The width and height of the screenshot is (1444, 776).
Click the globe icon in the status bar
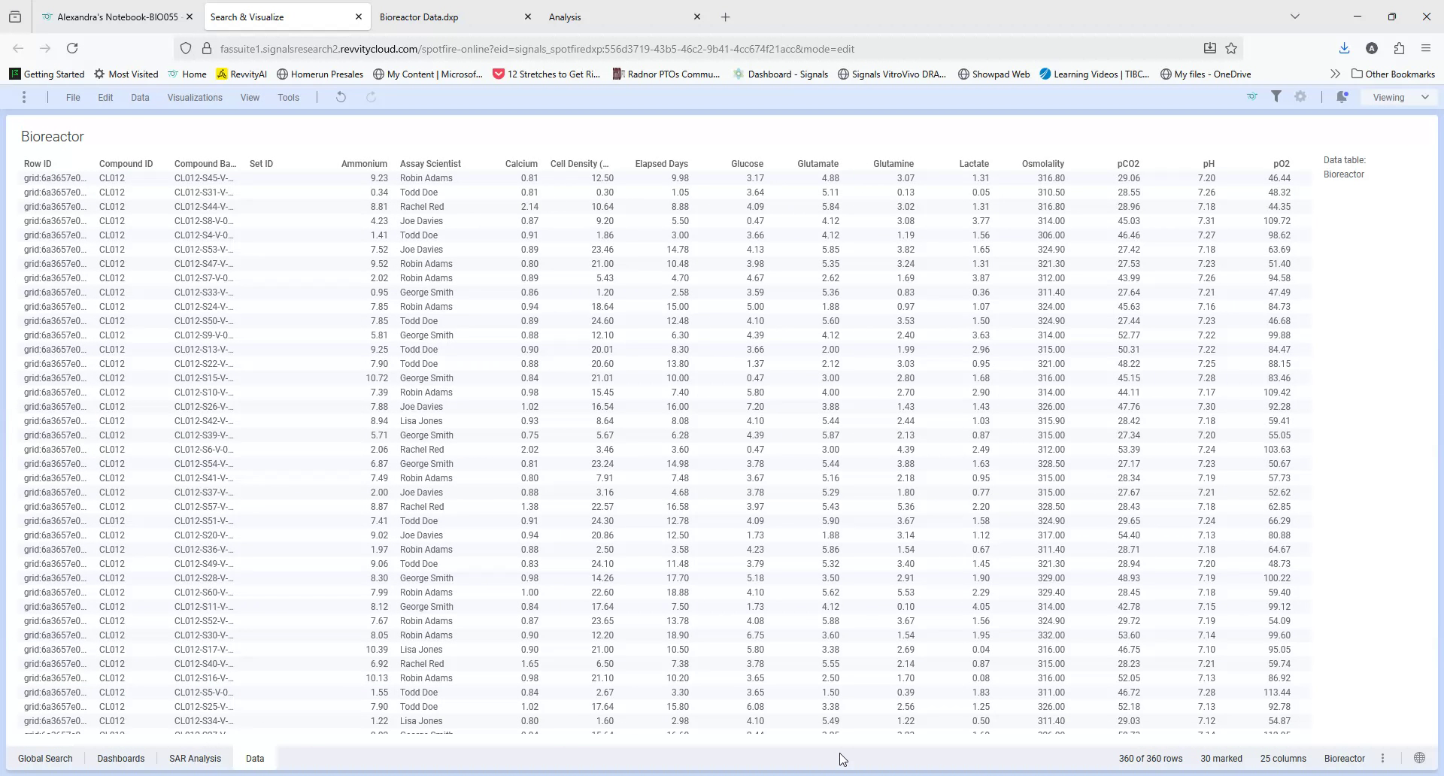(x=1419, y=758)
